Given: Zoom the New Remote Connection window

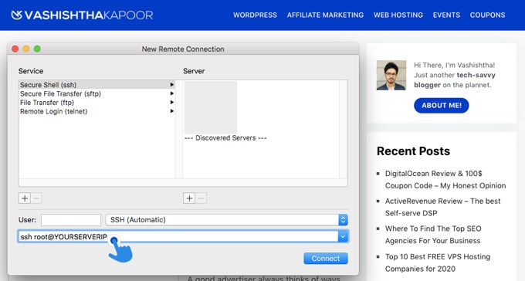Looking at the screenshot, I should [37, 49].
